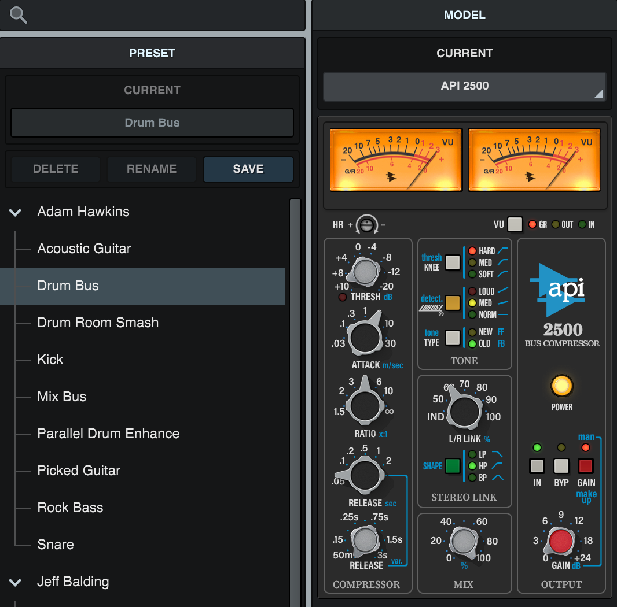
Task: Click the RENAME preset button
Action: point(152,169)
